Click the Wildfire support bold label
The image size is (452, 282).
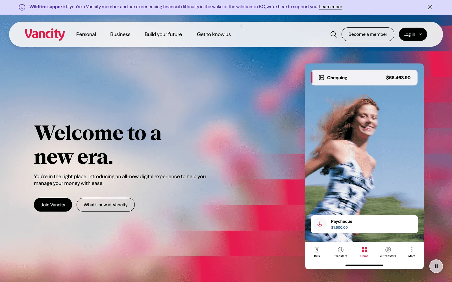click(47, 7)
